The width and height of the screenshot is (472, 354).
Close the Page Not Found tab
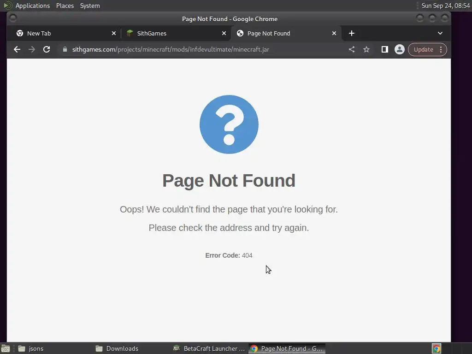tap(334, 33)
